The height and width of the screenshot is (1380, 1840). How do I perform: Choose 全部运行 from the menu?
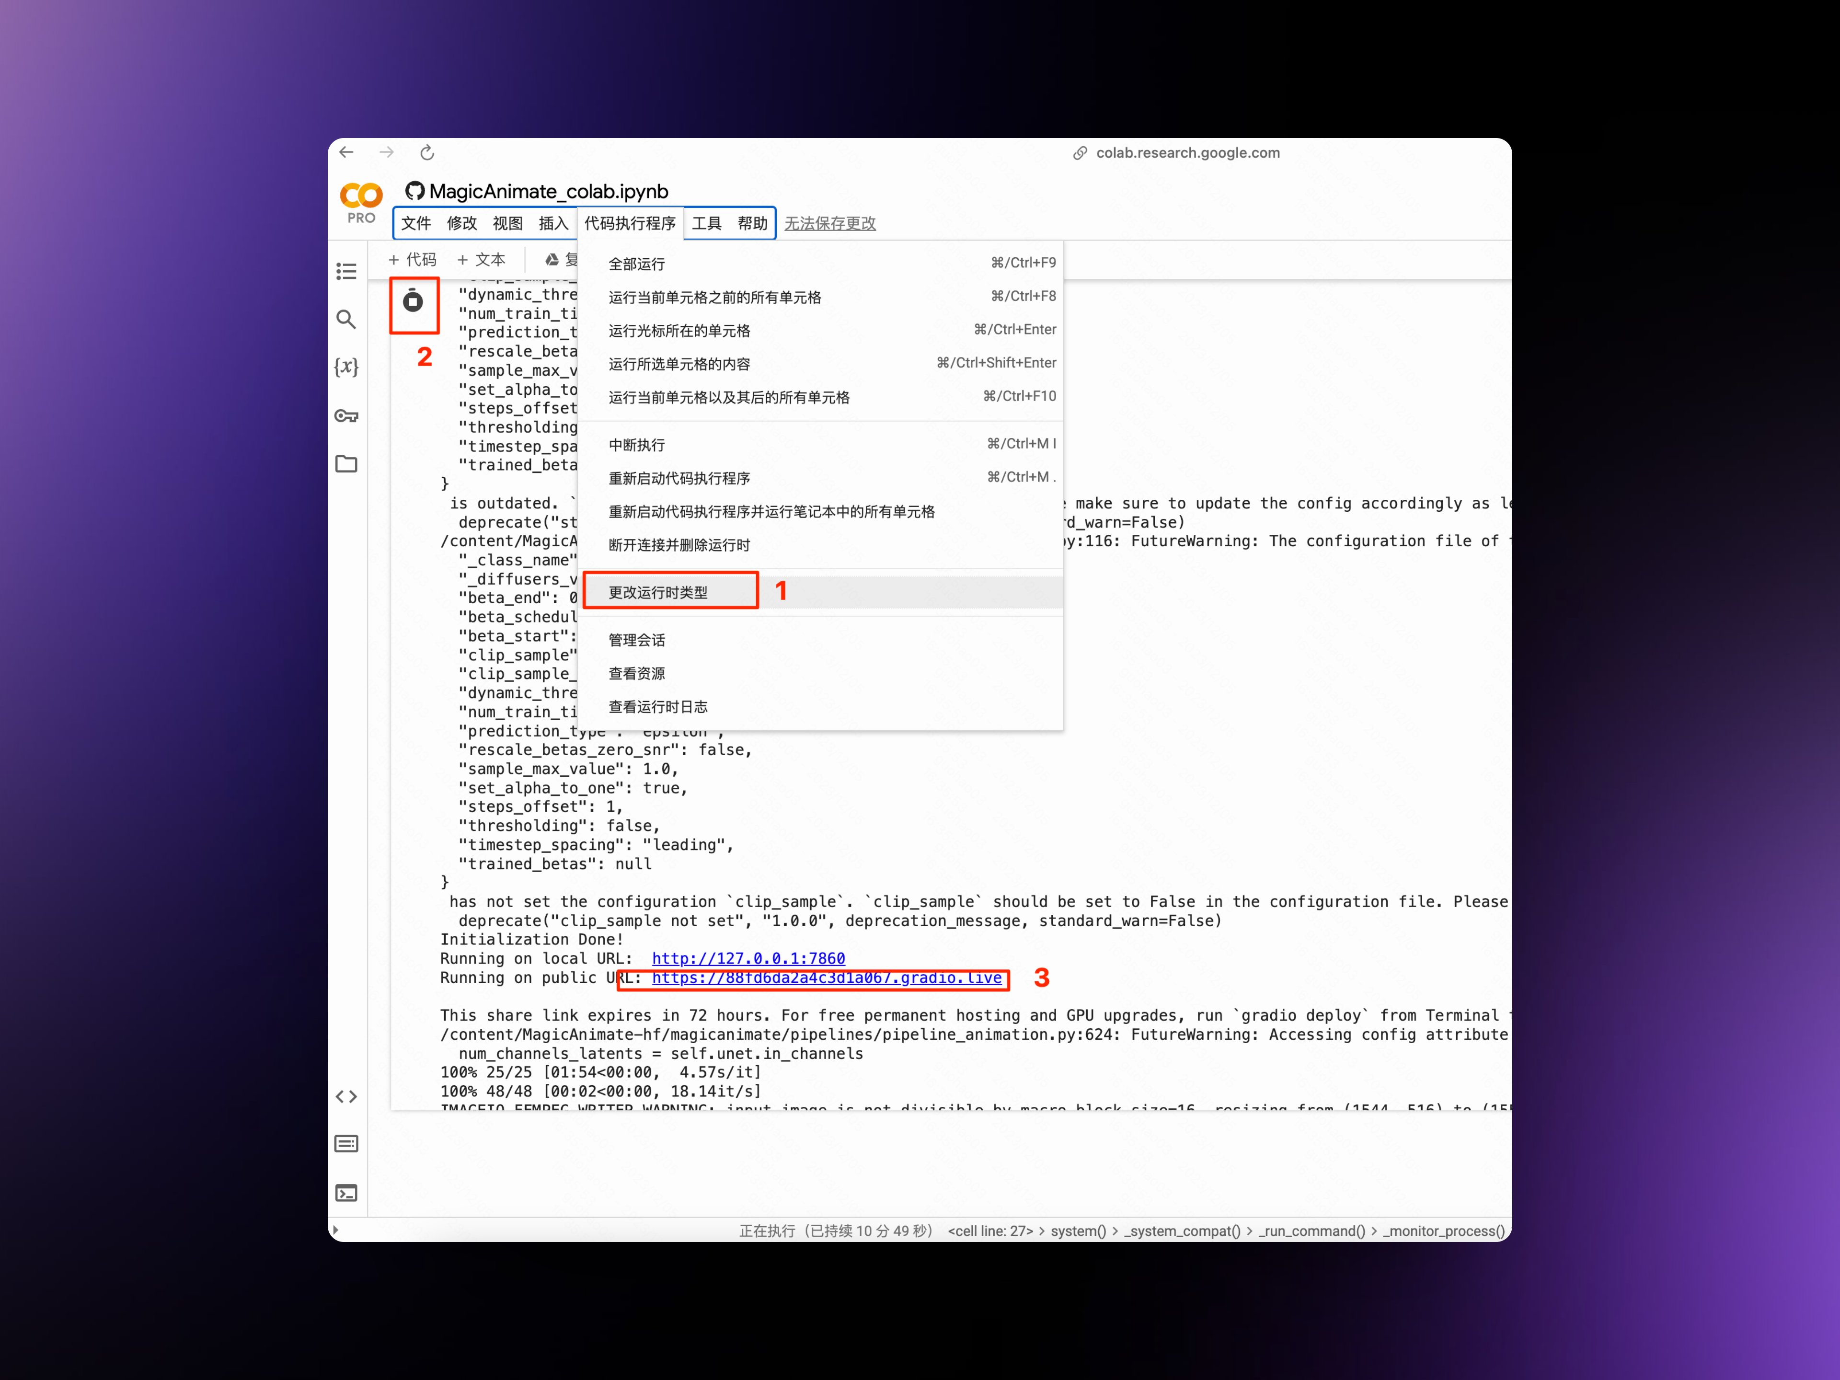[x=636, y=264]
